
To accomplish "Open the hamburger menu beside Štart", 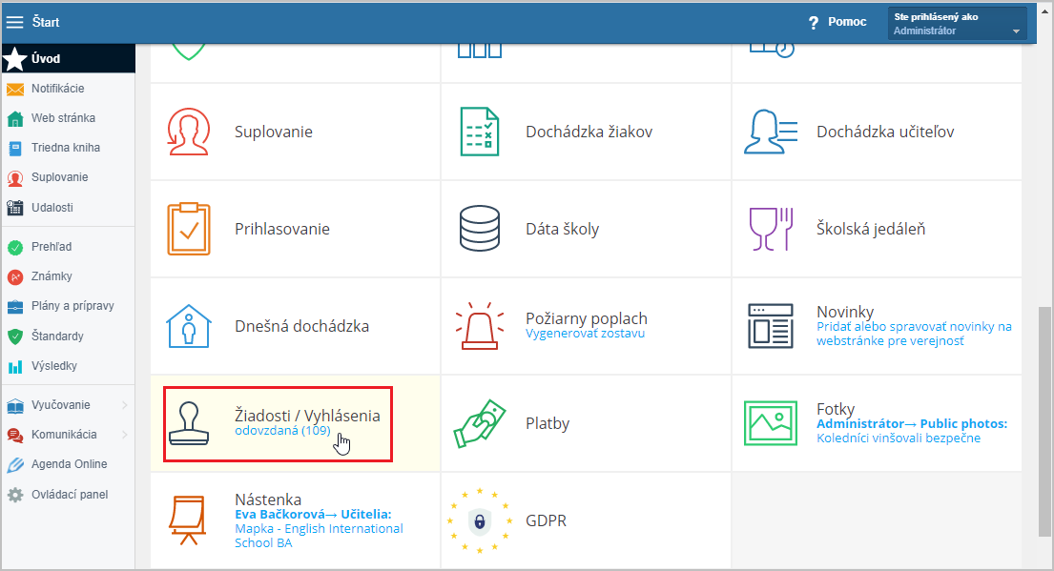I will (15, 22).
